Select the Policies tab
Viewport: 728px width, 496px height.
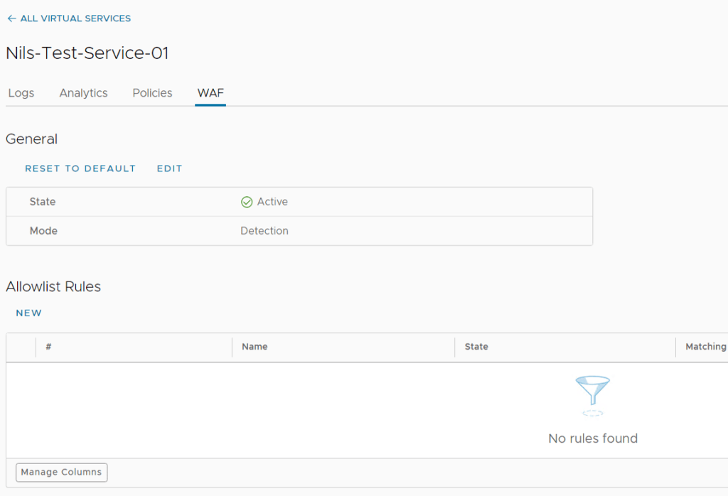152,93
